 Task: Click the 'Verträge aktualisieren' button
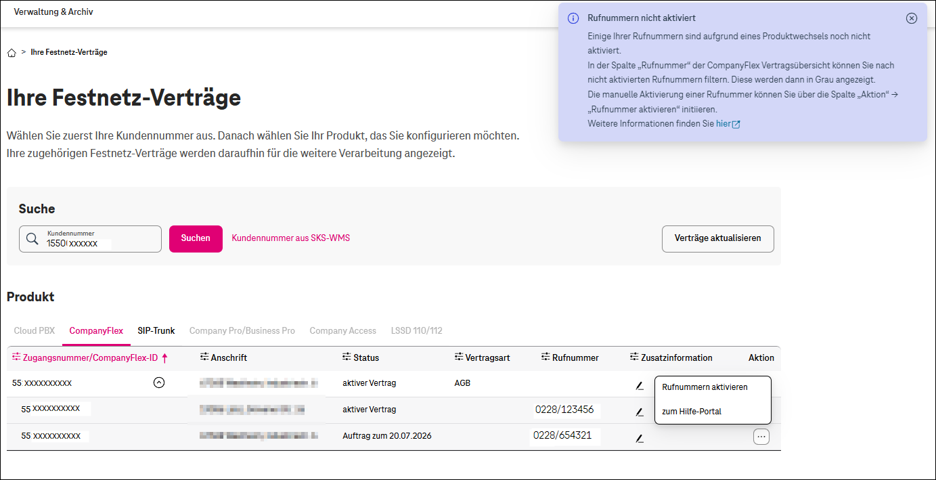[x=717, y=238]
